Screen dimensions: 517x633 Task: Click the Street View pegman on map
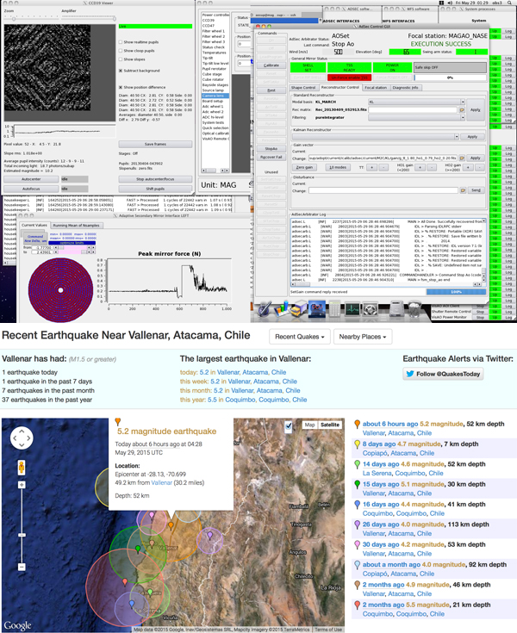22,468
